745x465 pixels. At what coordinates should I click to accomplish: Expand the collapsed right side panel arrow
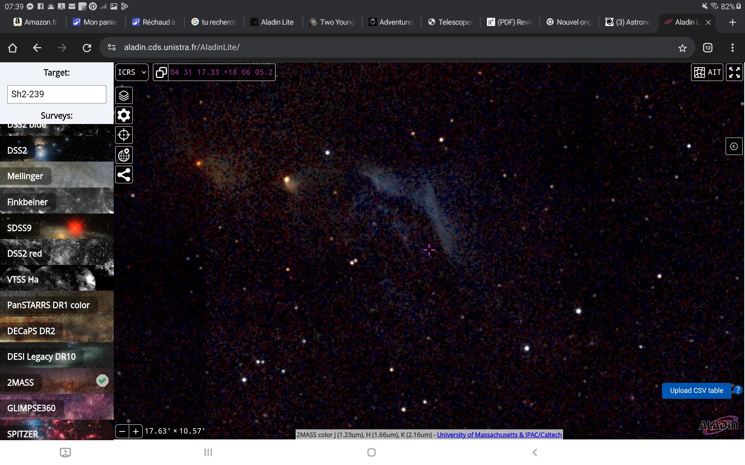[734, 146]
